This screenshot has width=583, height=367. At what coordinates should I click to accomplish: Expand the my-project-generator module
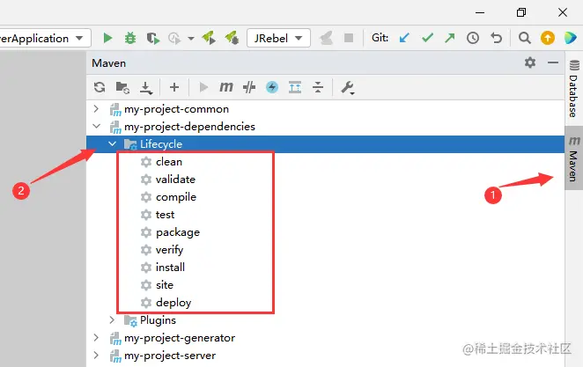coord(96,338)
